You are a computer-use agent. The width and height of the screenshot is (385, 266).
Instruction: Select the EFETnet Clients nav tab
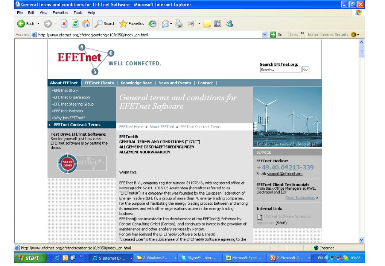click(99, 83)
